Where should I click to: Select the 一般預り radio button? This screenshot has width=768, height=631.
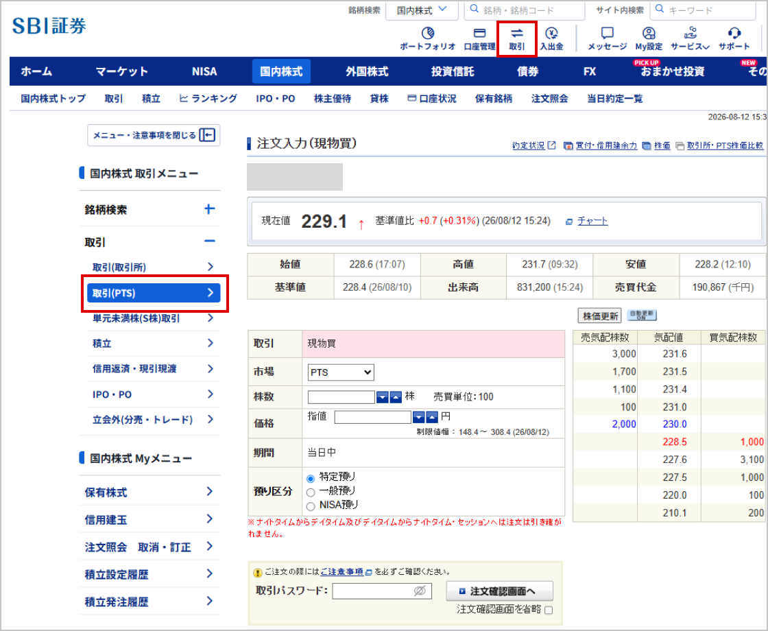coord(311,492)
